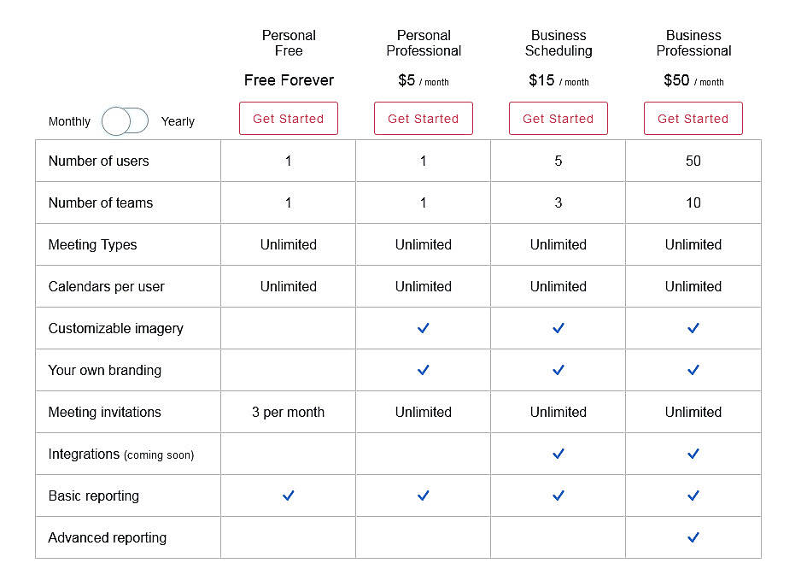
Task: Click the Integrations checkmark for Business Professional
Action: pos(693,454)
